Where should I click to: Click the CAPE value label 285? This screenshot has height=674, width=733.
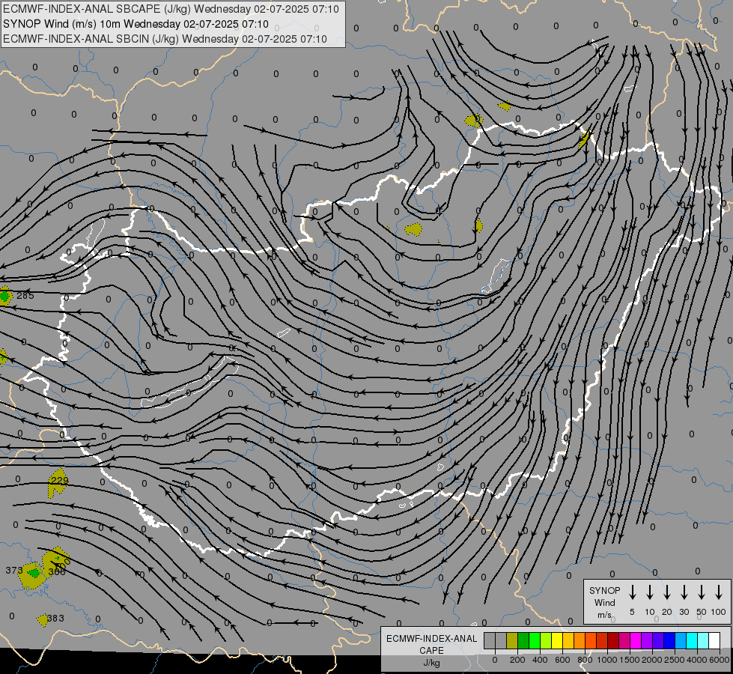25,296
